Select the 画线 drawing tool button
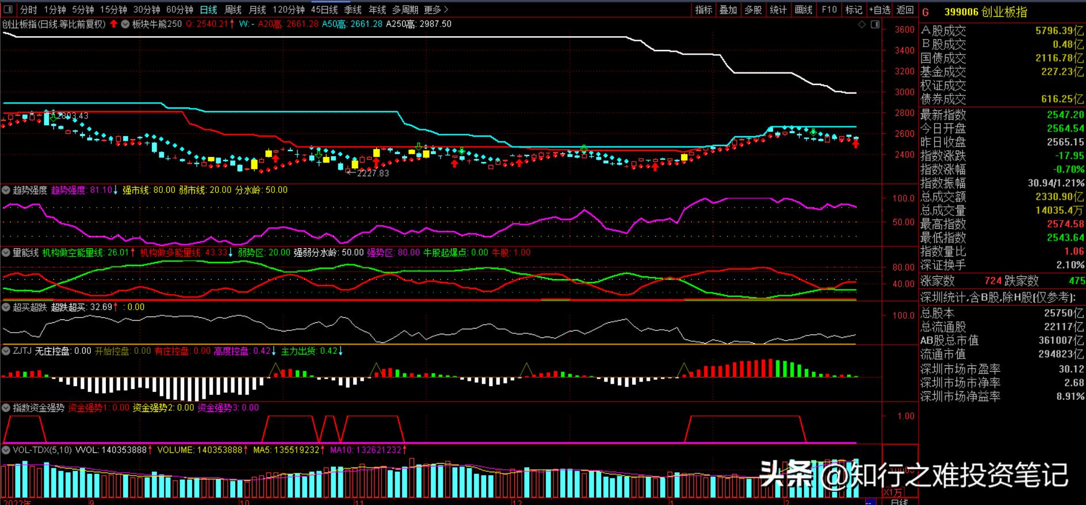1086x505 pixels. (x=804, y=10)
